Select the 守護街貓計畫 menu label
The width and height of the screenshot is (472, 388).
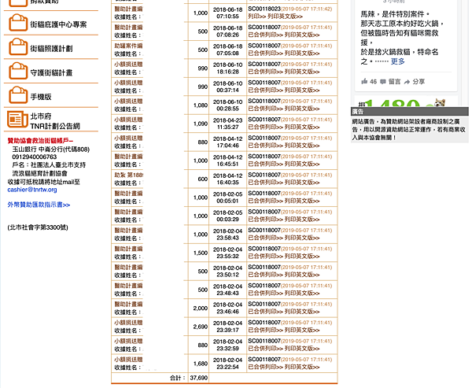[x=51, y=72]
